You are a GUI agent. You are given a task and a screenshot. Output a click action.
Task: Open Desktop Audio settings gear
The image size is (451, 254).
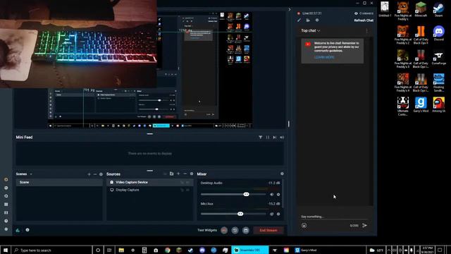click(x=278, y=195)
